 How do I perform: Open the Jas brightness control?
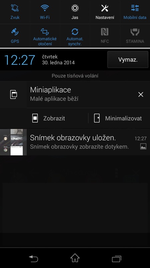click(x=75, y=12)
